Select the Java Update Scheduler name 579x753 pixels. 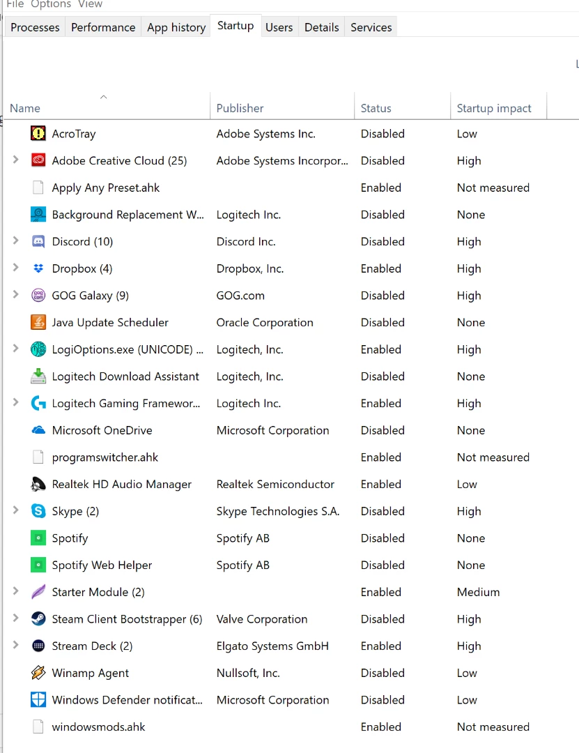coord(110,323)
